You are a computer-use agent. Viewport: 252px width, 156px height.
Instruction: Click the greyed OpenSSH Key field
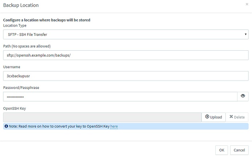[x=103, y=117]
